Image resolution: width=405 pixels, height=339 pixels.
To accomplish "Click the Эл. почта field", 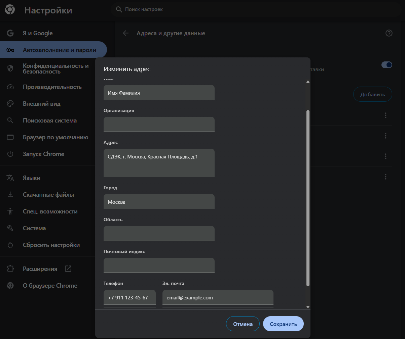I will tap(218, 297).
